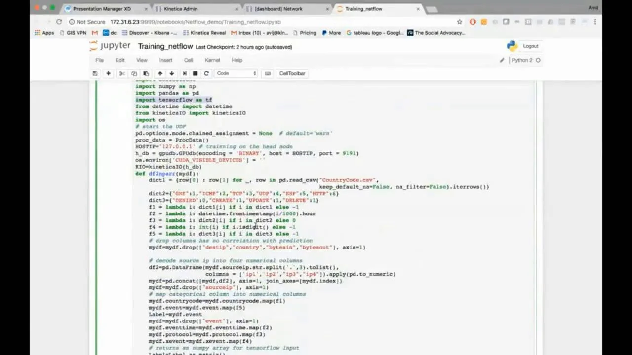
Task: Rename notebook via Training_netflow title
Action: (165, 46)
